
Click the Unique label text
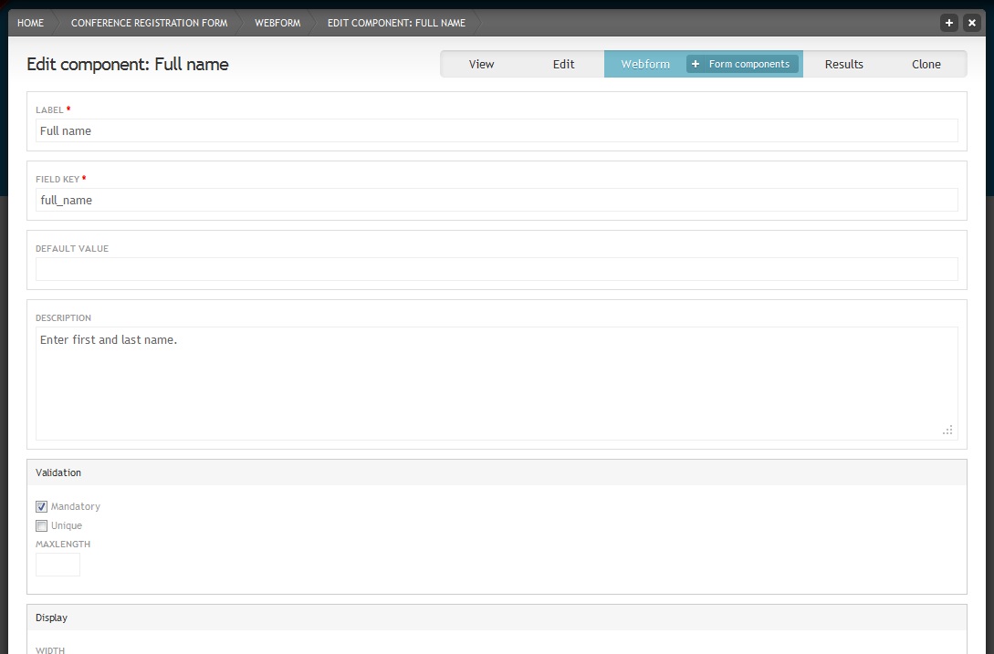tap(67, 525)
